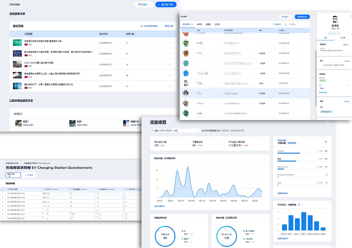The width and height of the screenshot is (352, 248).
Task: Click the 新檢視 button in the questionnaire
Action: [x=29, y=175]
